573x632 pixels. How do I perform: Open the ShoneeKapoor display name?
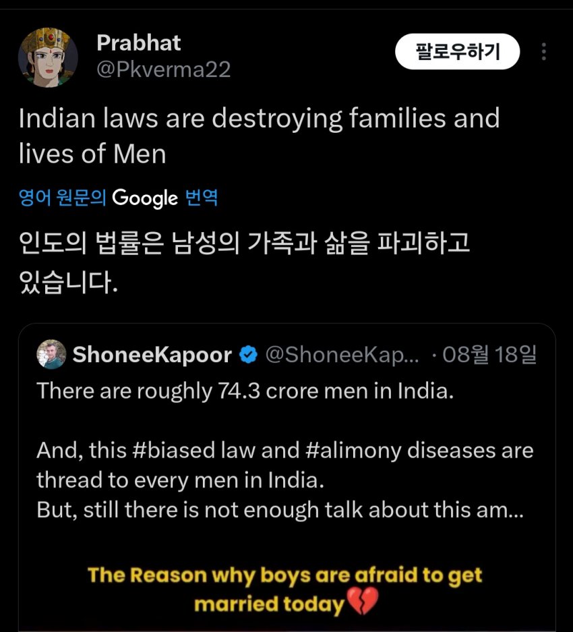tap(152, 355)
